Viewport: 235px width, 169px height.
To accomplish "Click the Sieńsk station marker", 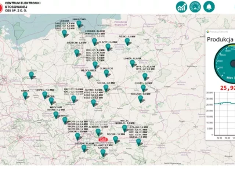I will click(x=25, y=96).
